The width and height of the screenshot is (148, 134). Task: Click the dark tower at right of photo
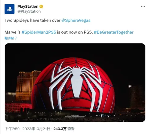[137, 97]
